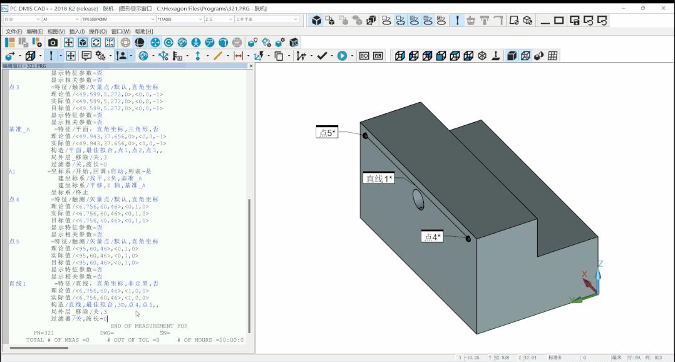
Task: Click the execute program play icon
Action: (x=342, y=56)
